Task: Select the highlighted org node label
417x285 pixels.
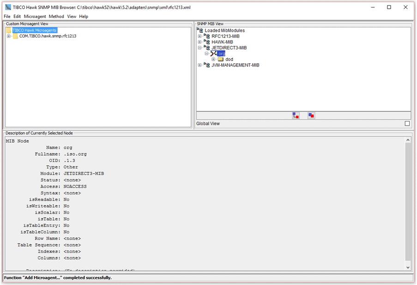Action: 222,54
